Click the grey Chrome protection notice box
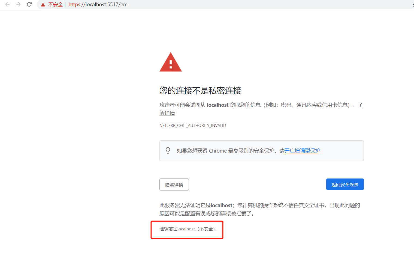 click(x=261, y=150)
